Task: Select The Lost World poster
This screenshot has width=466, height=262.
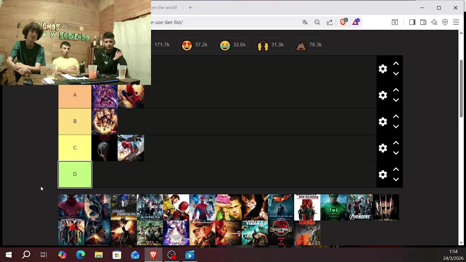Action: pos(281,233)
